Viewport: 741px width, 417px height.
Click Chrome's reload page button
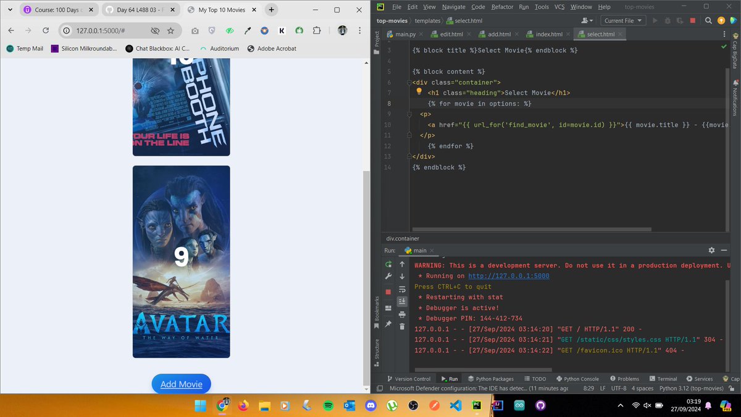[x=46, y=30]
